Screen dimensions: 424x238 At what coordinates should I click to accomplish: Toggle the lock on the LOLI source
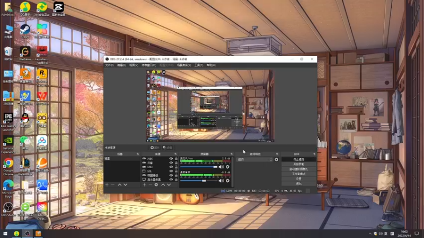tap(176, 167)
